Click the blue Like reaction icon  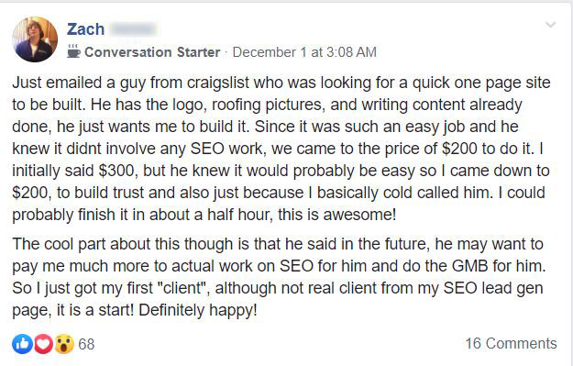(22, 344)
